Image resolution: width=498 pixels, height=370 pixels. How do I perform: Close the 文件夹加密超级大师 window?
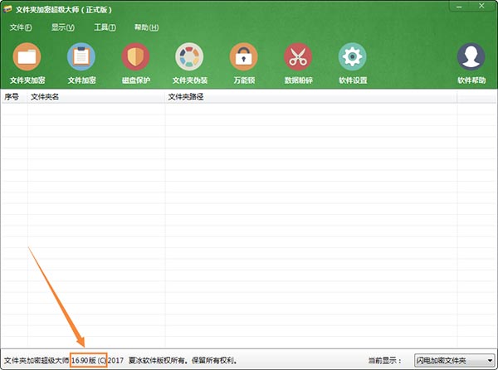coord(480,7)
